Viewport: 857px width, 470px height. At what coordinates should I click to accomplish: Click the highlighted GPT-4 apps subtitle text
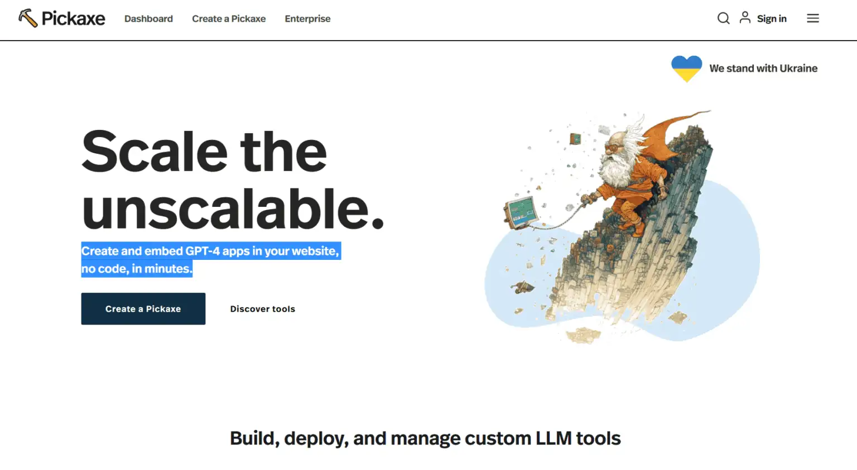point(211,260)
